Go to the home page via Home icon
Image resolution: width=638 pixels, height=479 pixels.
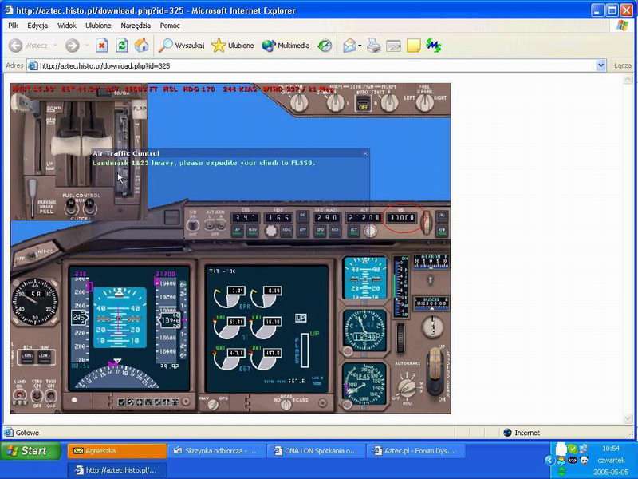[142, 46]
